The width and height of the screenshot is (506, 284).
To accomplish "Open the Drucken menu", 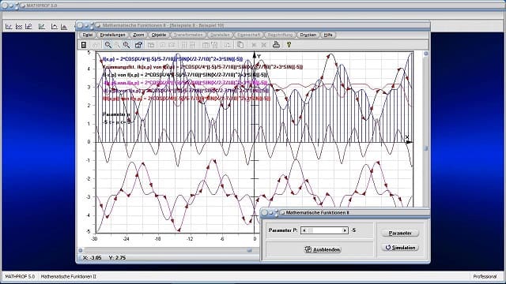I will [308, 35].
